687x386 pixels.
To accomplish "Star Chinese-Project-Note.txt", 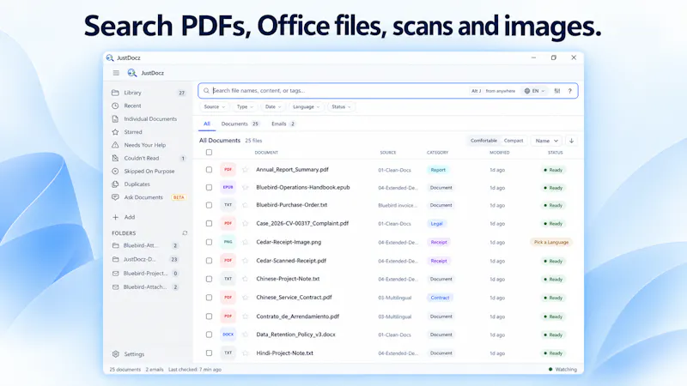I will tap(245, 279).
